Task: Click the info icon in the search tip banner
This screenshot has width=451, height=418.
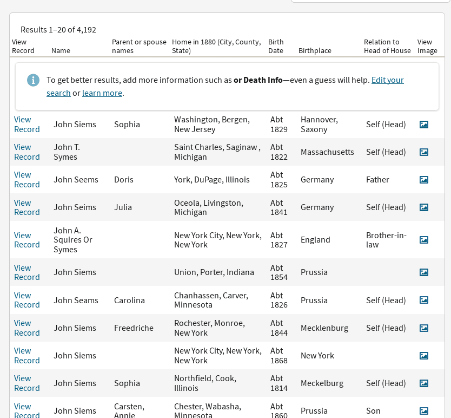Action: point(33,80)
